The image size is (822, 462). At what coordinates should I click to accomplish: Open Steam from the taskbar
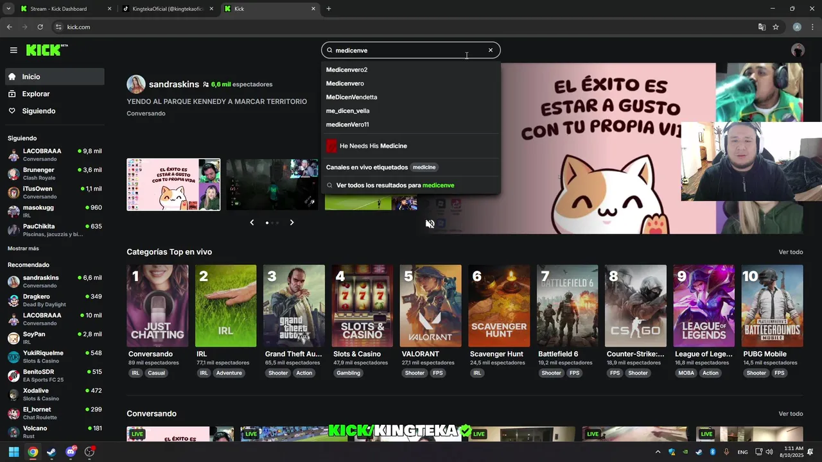coord(51,452)
